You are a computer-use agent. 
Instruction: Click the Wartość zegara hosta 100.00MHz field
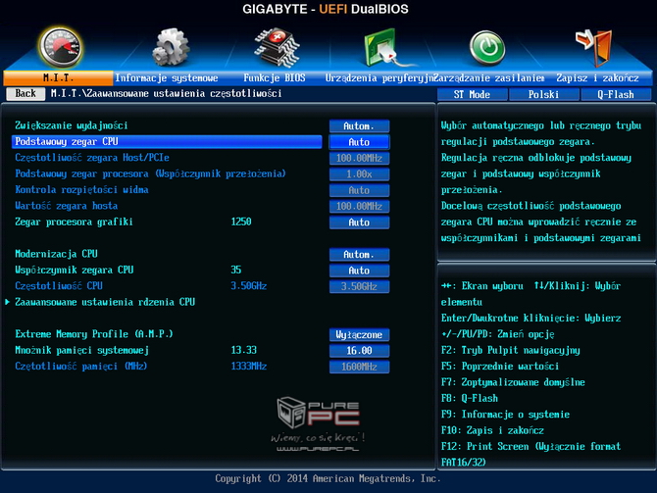coord(359,206)
